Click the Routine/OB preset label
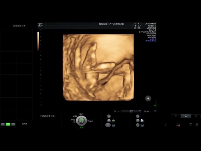 pos(151,34)
